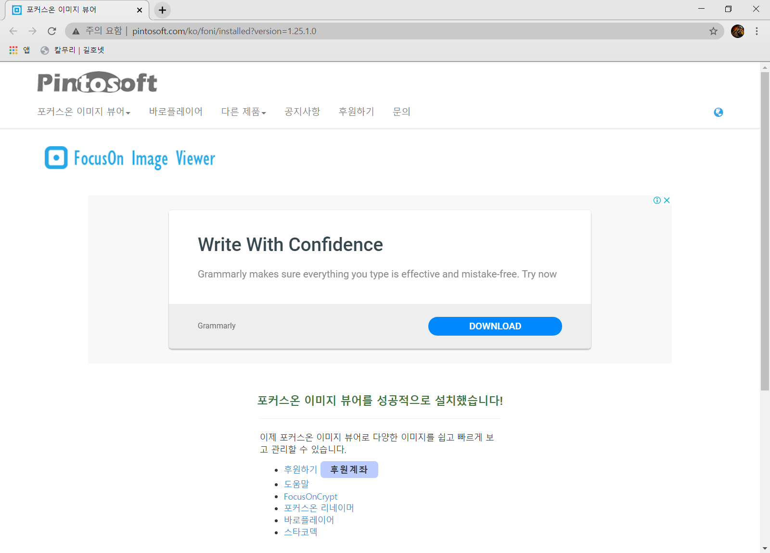Click the Grammarly DOWNLOAD button
Image resolution: width=770 pixels, height=553 pixels.
[x=495, y=326]
